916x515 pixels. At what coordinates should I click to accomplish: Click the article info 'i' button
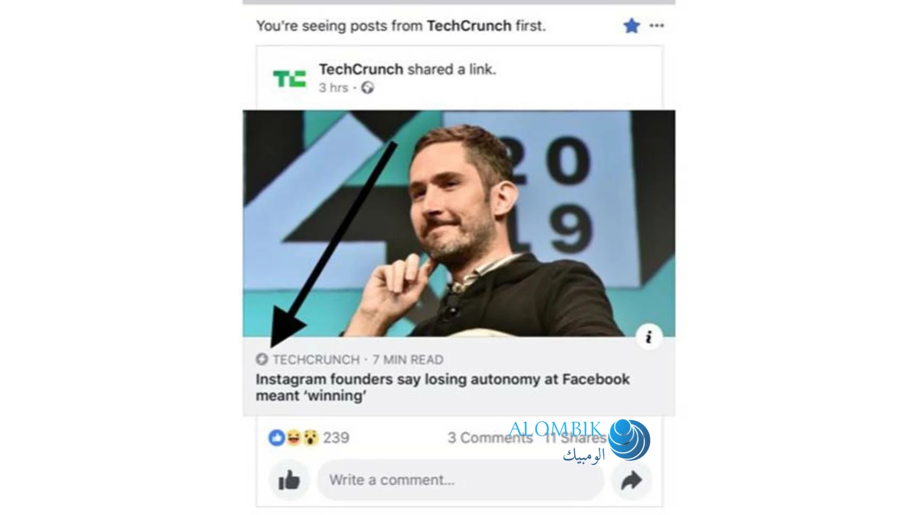649,337
